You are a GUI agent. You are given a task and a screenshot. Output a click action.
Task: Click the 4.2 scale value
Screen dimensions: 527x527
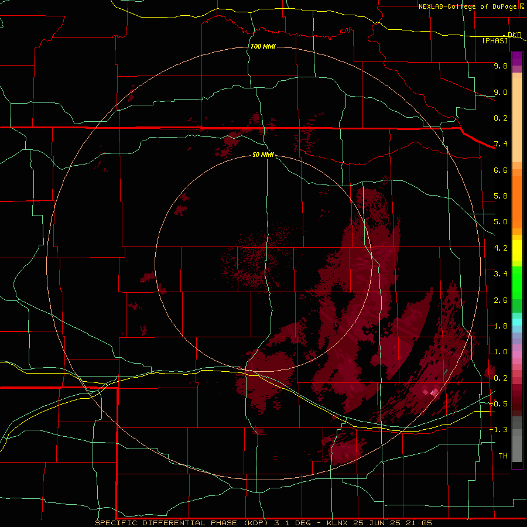[x=501, y=248]
